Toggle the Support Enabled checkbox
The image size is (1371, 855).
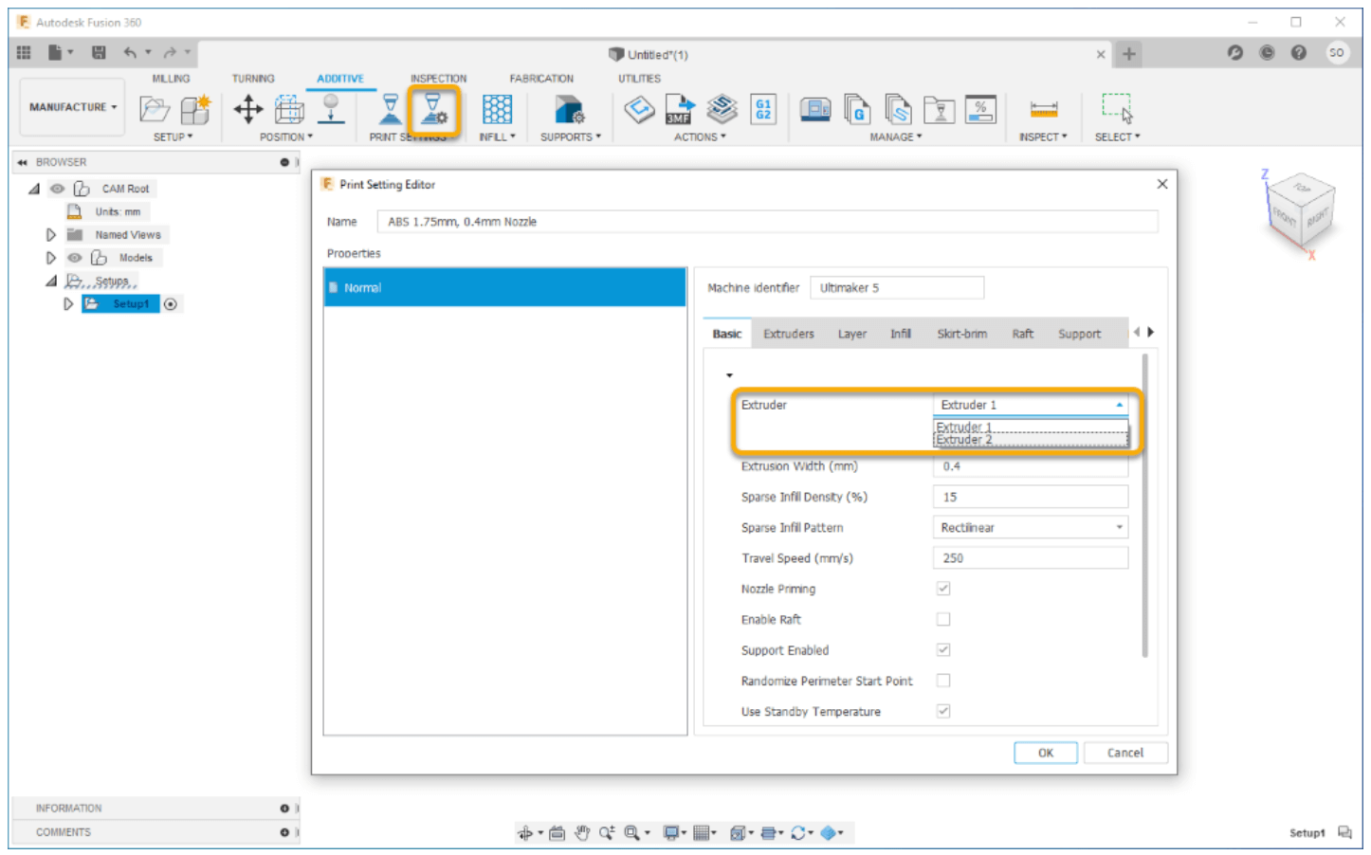(943, 650)
